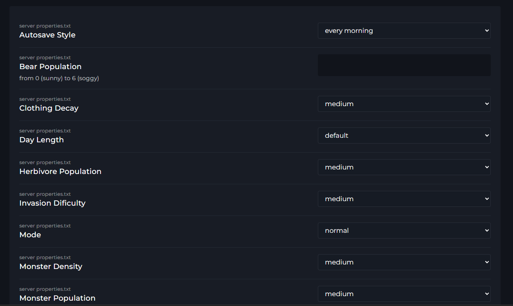The height and width of the screenshot is (306, 513).
Task: Click the Autosave Style setting label
Action: (x=47, y=35)
